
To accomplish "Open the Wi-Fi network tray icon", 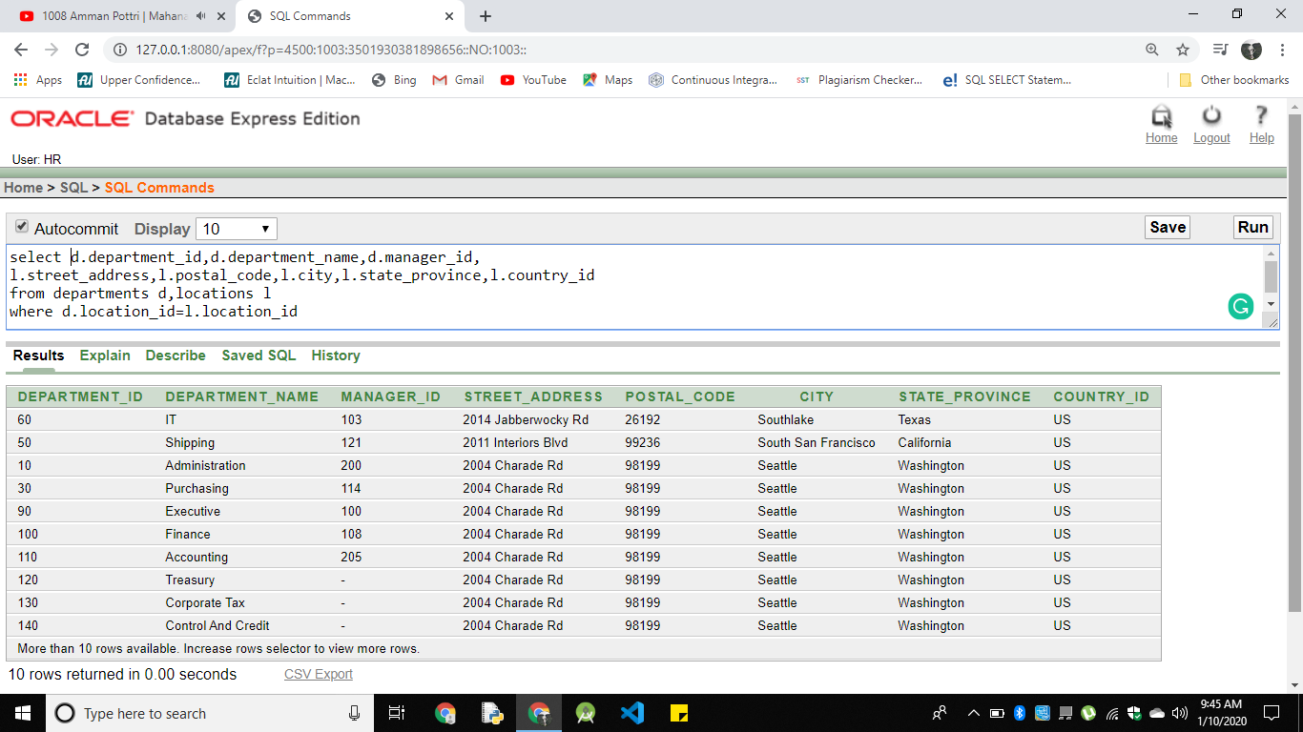I will (x=1111, y=713).
